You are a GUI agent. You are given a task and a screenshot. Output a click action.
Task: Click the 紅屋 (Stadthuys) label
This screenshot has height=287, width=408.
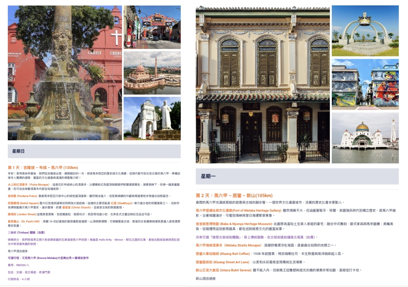pyautogui.click(x=121, y=203)
